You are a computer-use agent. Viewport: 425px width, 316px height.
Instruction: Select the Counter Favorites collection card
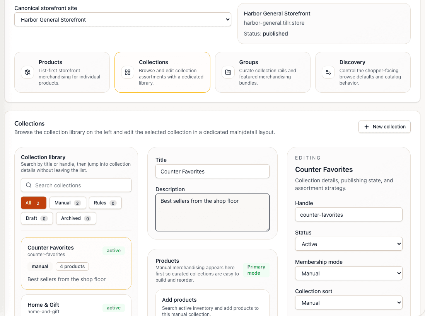76,263
